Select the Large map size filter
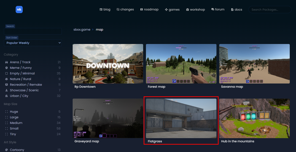The height and width of the screenshot is (152, 296). (x=33, y=117)
